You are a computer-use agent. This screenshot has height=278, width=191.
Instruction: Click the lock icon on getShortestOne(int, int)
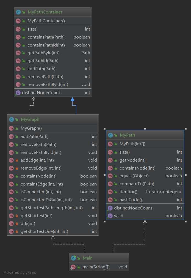click(17, 231)
